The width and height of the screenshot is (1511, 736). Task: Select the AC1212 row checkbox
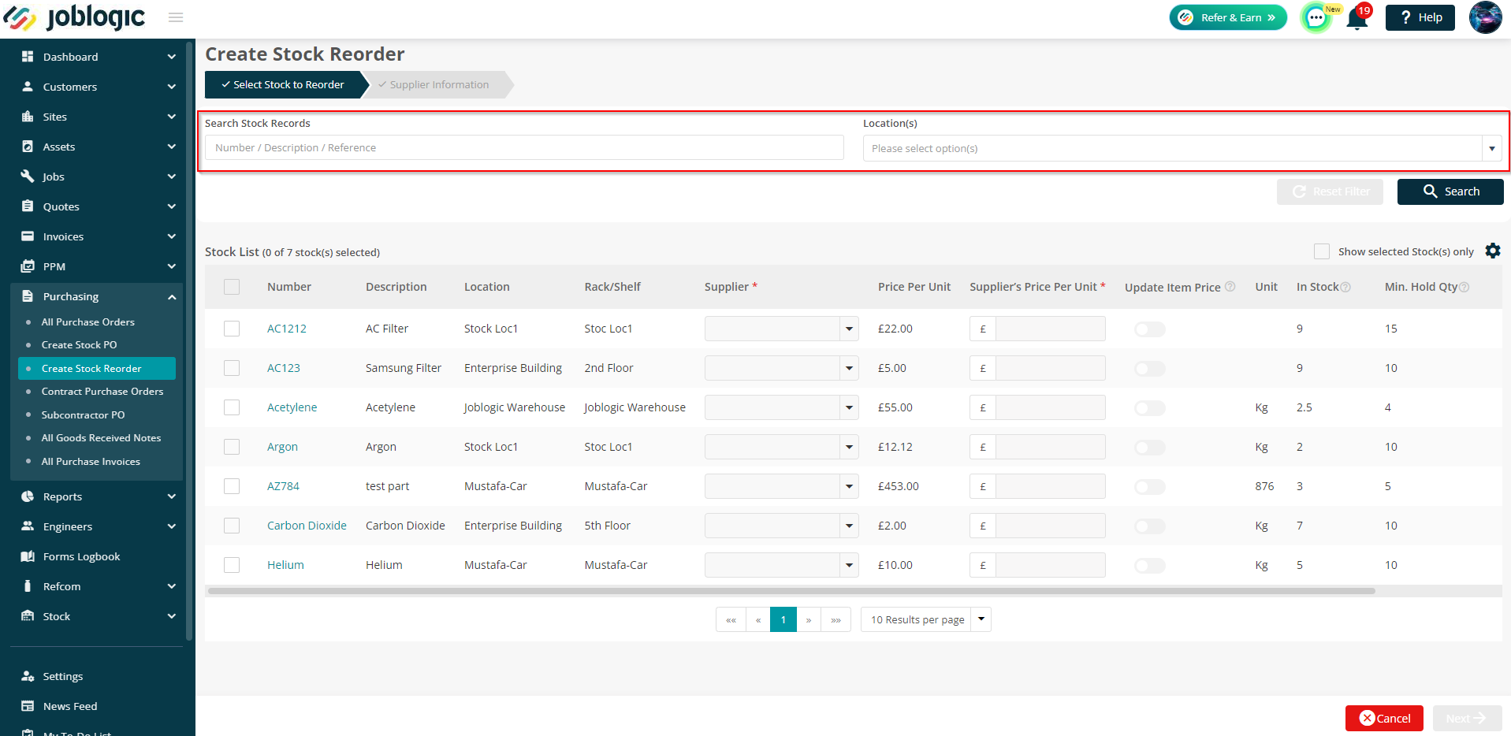[232, 329]
